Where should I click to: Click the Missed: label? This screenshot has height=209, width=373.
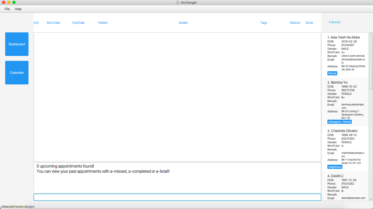tap(295, 23)
